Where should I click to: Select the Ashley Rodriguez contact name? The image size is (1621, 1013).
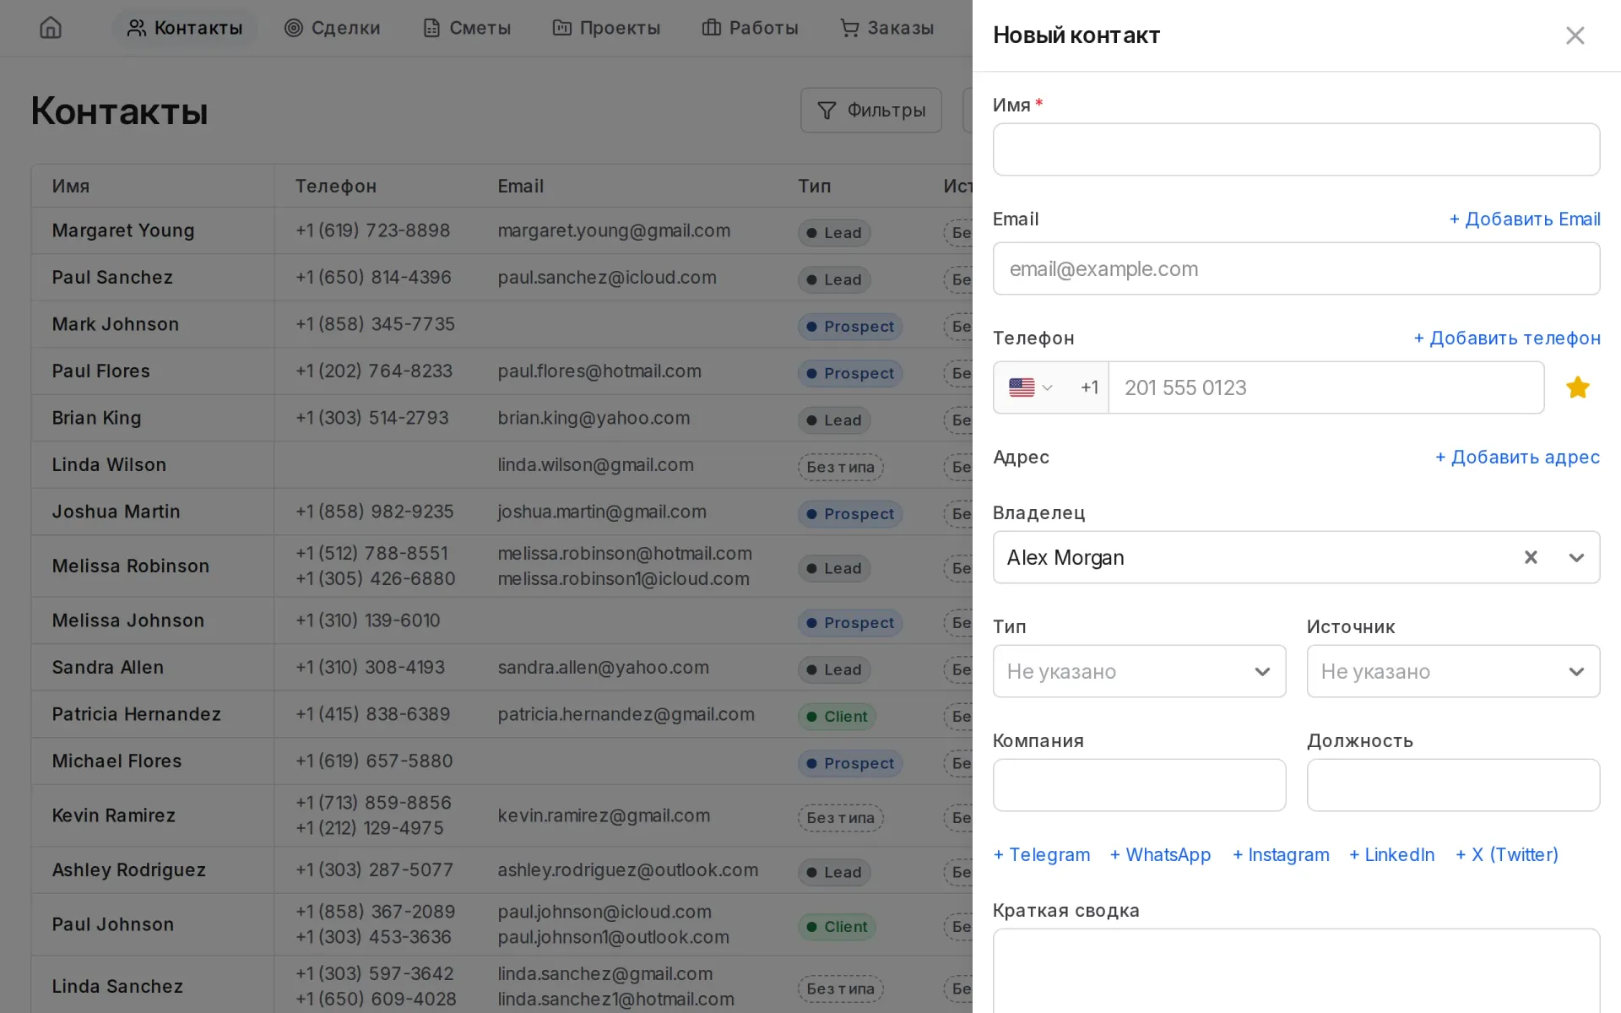[x=128, y=869]
